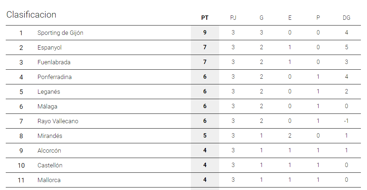Select Castellón in the classification
Viewport: 367px width, 190px height.
click(50, 166)
